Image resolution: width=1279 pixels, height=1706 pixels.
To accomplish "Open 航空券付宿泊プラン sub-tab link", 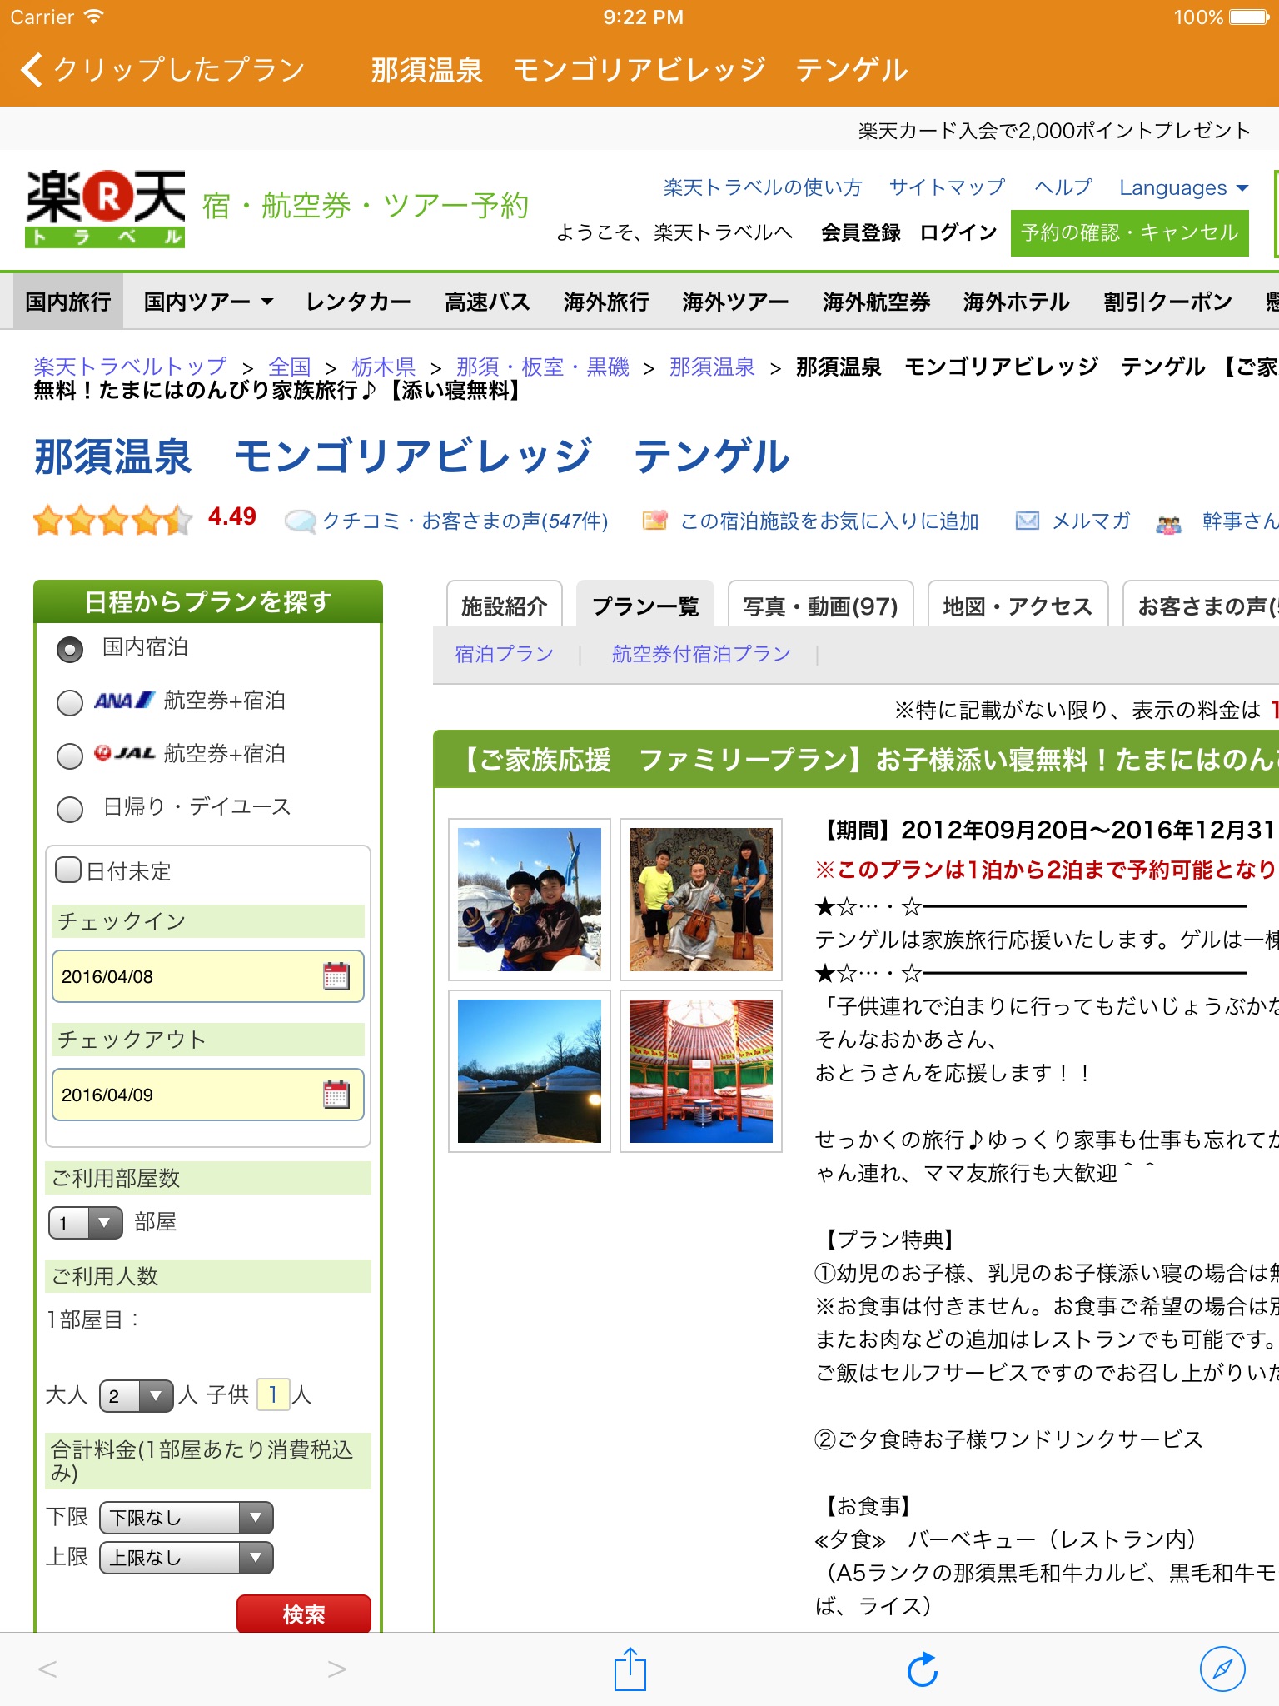I will [701, 654].
